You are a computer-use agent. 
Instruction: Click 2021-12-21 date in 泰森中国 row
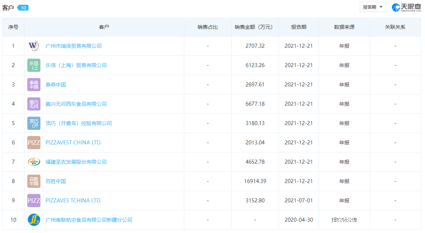click(299, 85)
